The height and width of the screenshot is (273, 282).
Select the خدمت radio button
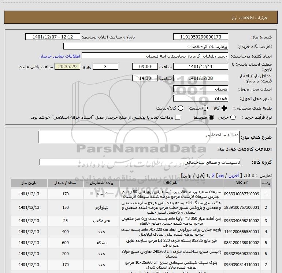click(205, 108)
